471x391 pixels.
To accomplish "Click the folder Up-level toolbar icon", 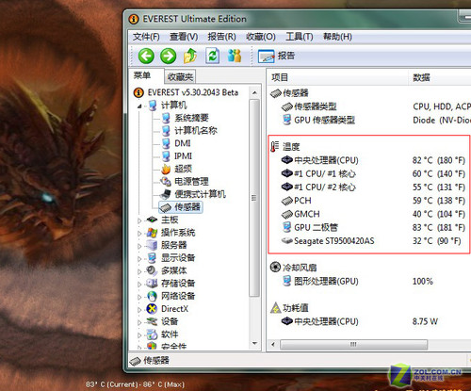I will pos(190,57).
